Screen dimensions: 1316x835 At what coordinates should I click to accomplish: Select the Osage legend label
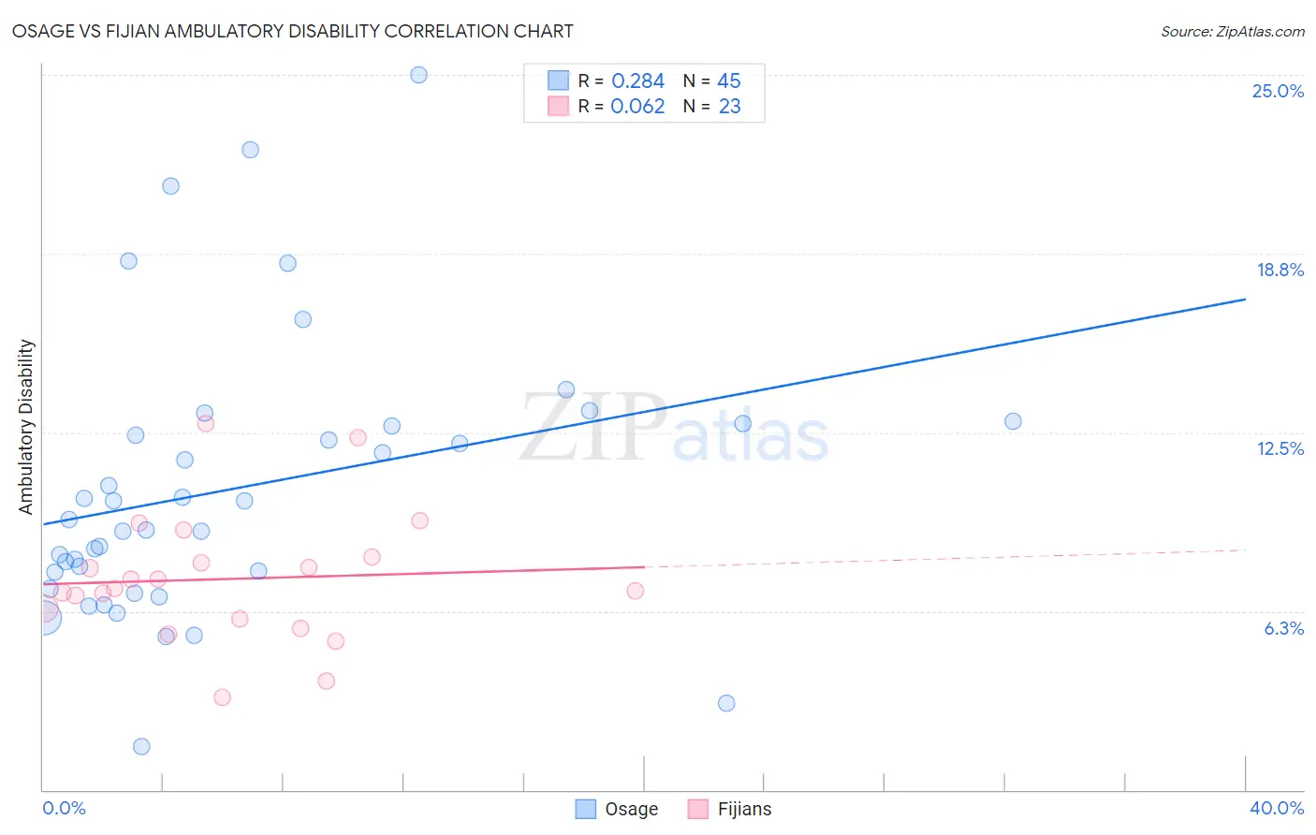click(x=632, y=809)
